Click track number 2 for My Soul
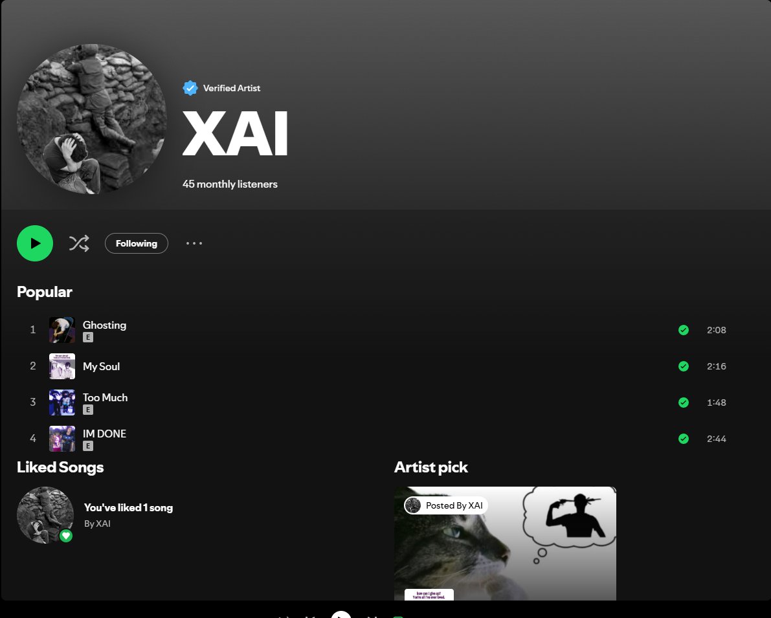 (33, 366)
